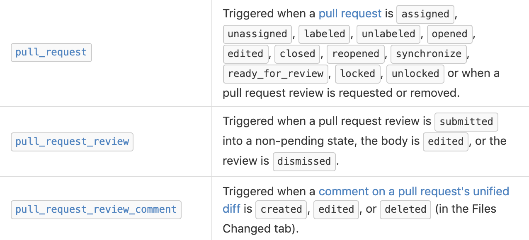529x240 pixels.
Task: Click the 'unassigned' code label
Action: click(x=257, y=34)
